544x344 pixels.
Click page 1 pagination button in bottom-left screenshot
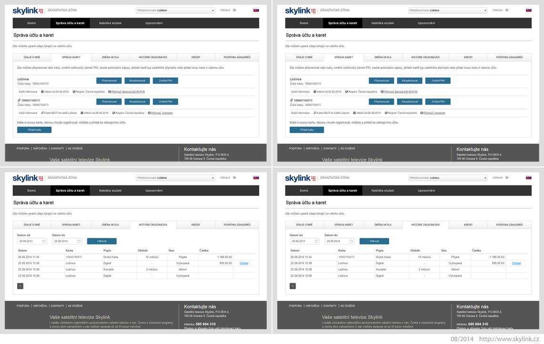point(20,286)
